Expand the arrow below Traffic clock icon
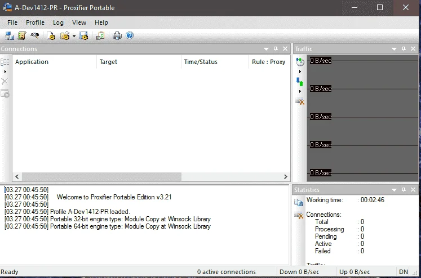The image size is (421, 278). pos(300,72)
